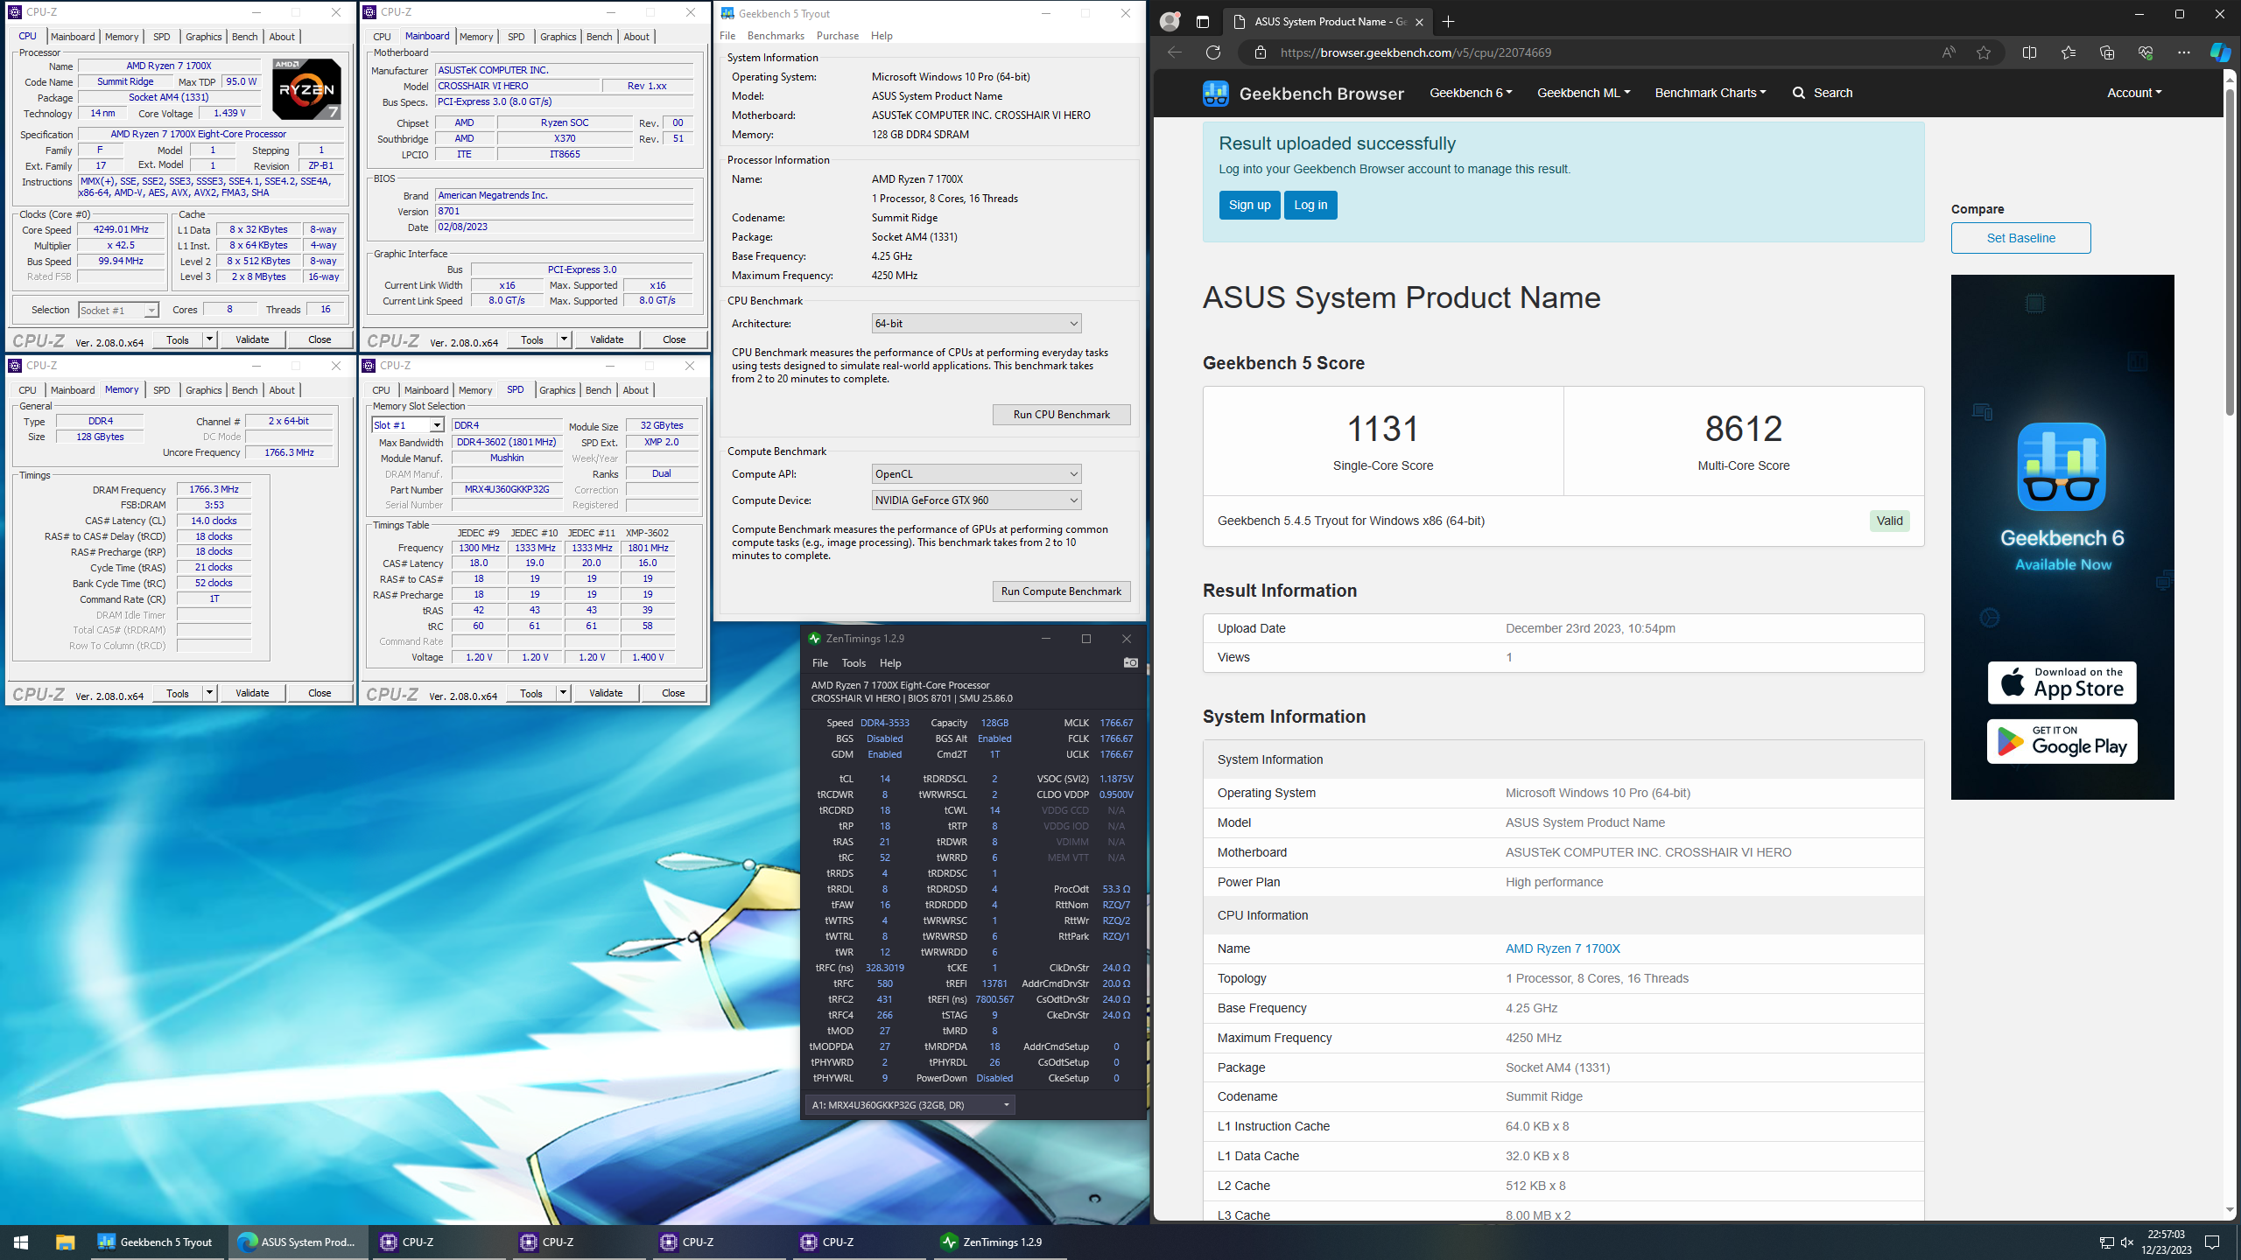Open the tab actions icon in browser
This screenshot has height=1260, width=2241.
[1203, 22]
